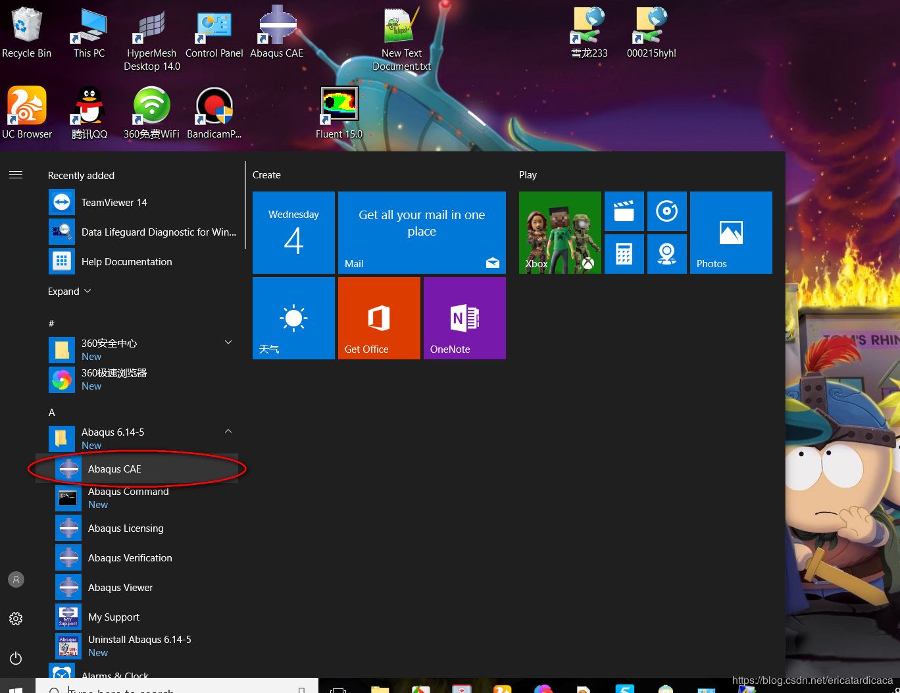Launch HyperMesh Desktop 14.0 shortcut
This screenshot has height=693, width=900.
pyautogui.click(x=152, y=39)
